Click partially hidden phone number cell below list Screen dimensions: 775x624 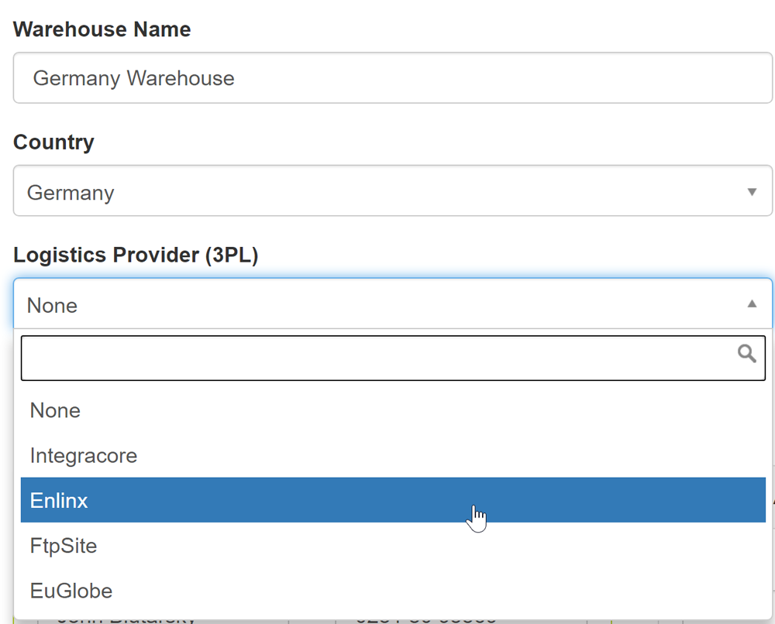click(x=426, y=619)
